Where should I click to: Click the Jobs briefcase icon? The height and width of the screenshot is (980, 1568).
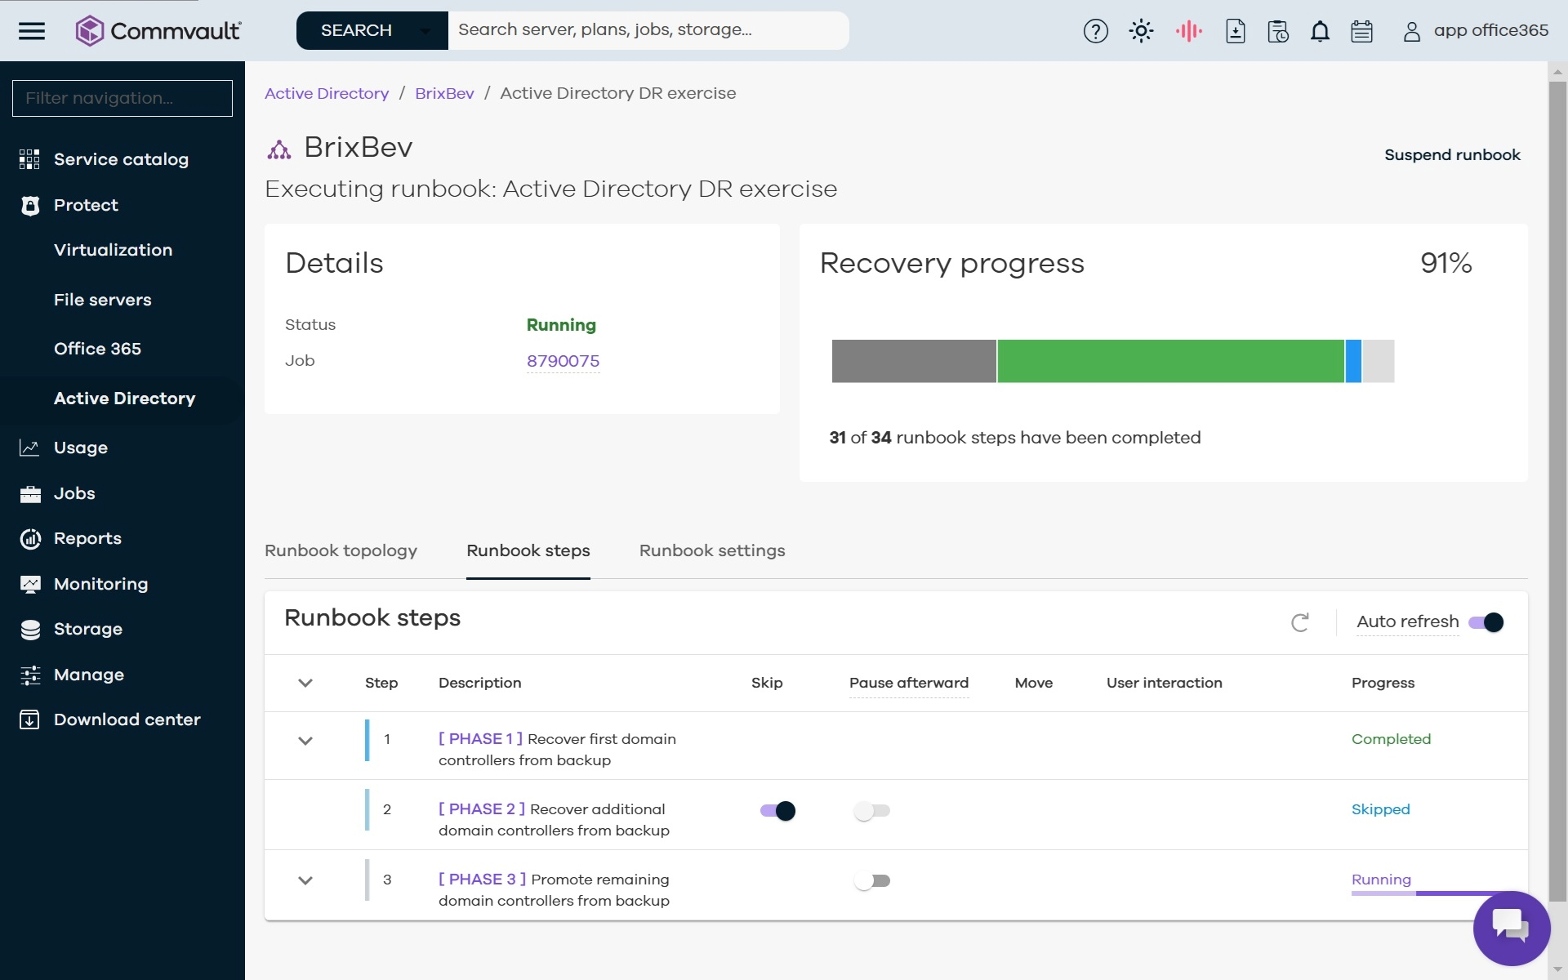tap(29, 493)
